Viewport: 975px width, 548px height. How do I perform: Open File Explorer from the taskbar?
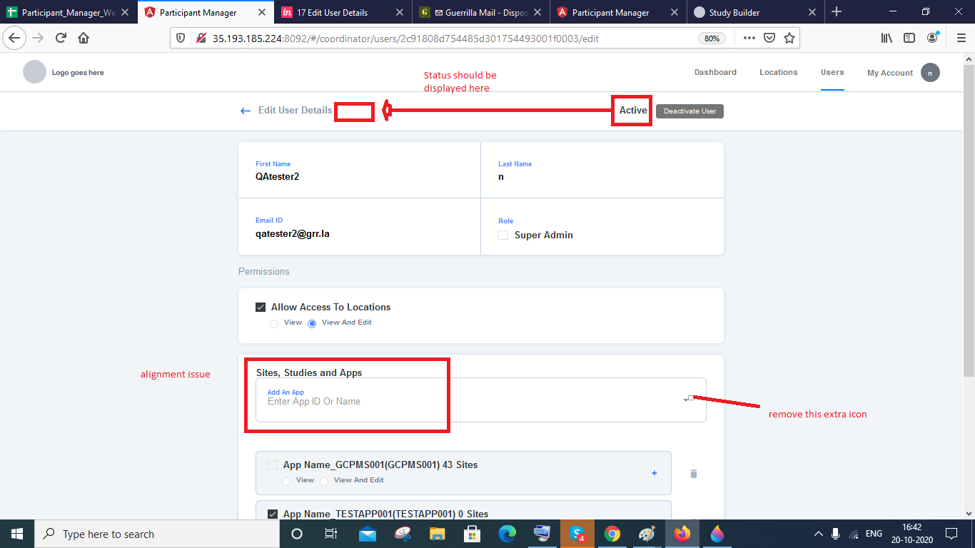438,534
